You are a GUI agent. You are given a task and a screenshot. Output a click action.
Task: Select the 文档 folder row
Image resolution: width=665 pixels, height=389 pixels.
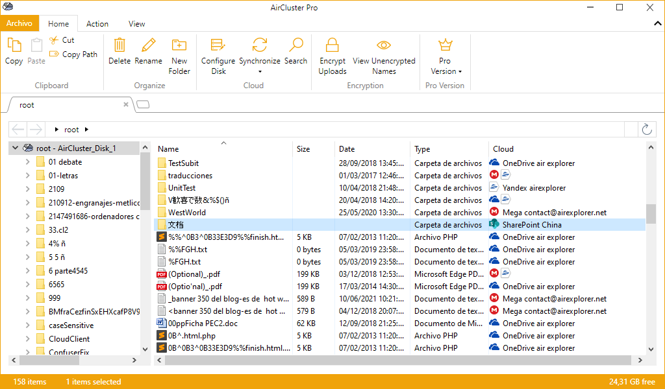[399, 224]
